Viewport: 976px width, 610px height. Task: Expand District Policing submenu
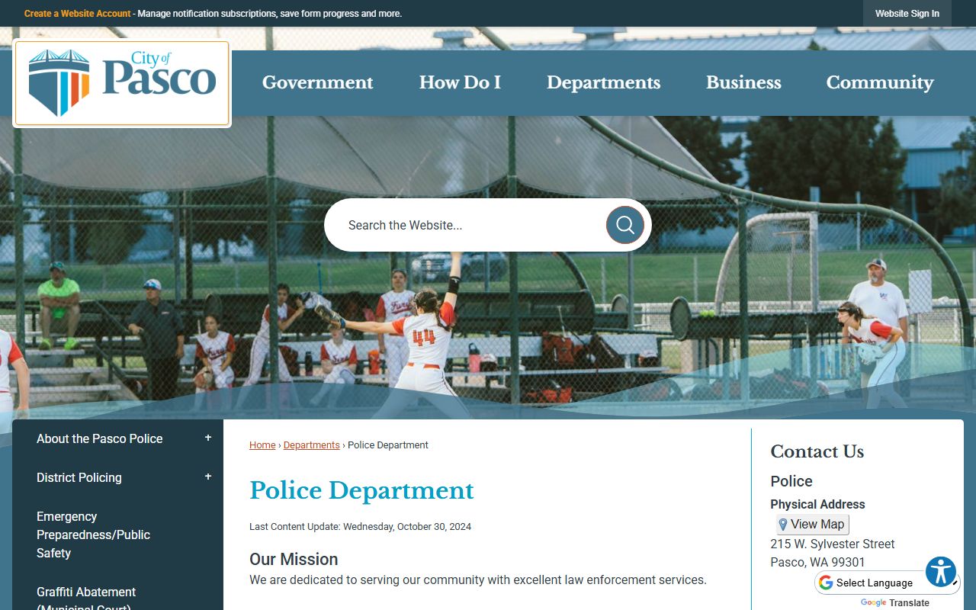(208, 477)
